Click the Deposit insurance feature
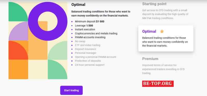207x96 pixels. click(85, 49)
